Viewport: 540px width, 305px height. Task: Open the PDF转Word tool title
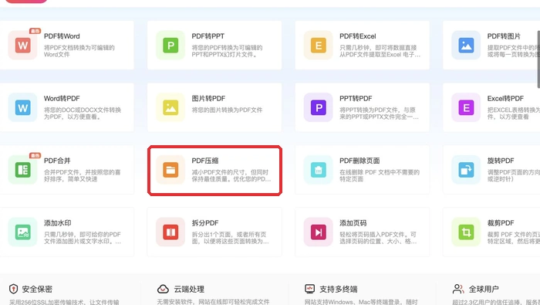click(x=62, y=36)
